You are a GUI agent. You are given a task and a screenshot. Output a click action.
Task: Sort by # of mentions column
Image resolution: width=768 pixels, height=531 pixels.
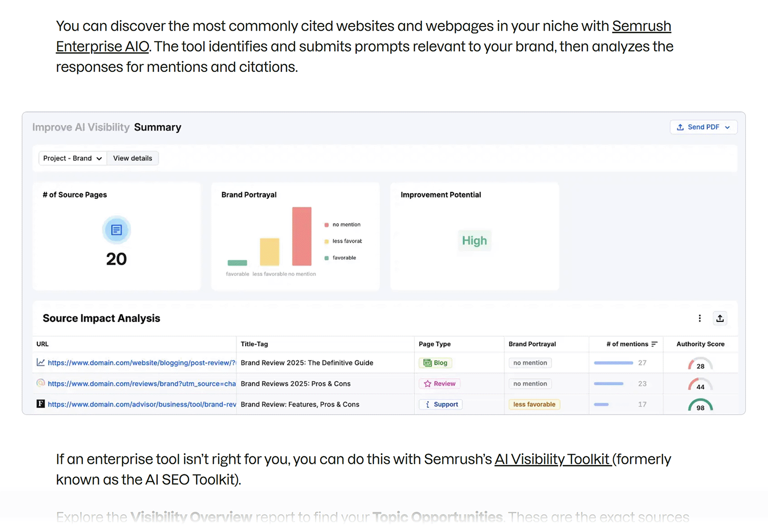tap(627, 344)
